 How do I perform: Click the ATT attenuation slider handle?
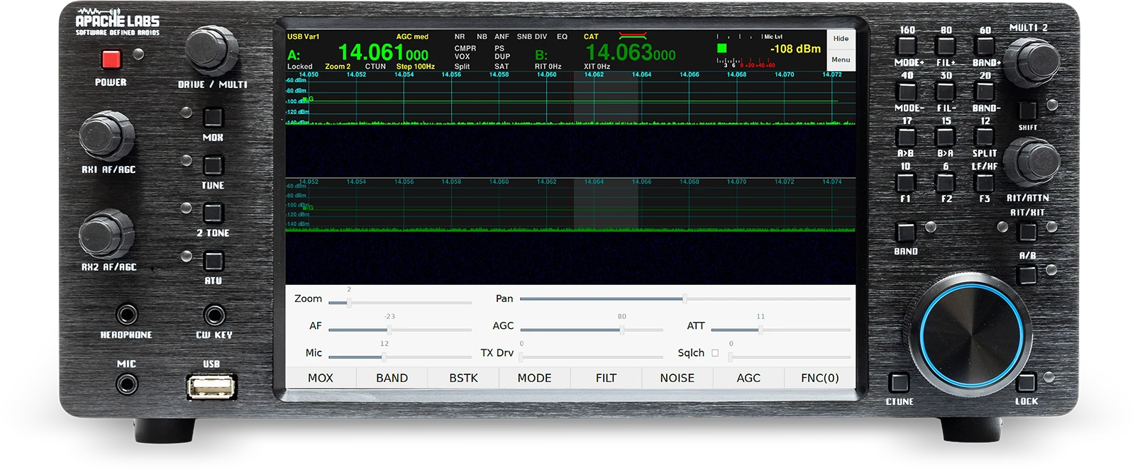click(x=760, y=330)
